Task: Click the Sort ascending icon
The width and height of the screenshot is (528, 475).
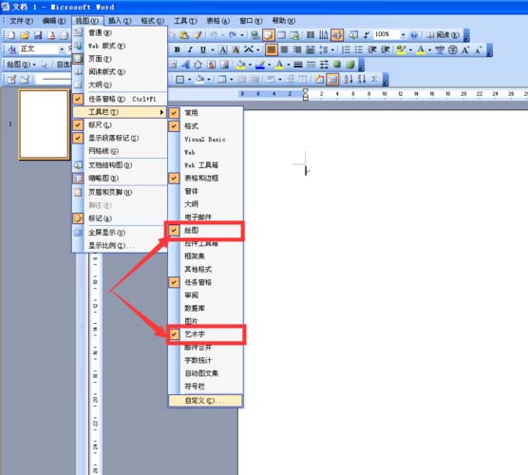Action: 348,80
